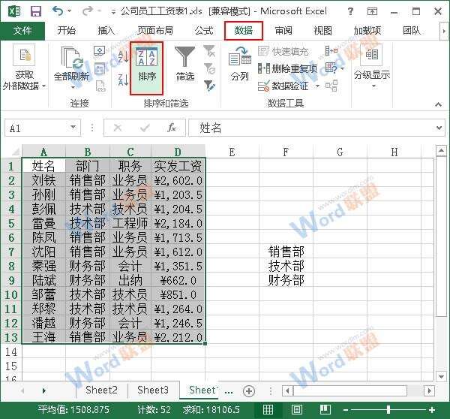Open the Insert (插入) tab

[x=106, y=31]
